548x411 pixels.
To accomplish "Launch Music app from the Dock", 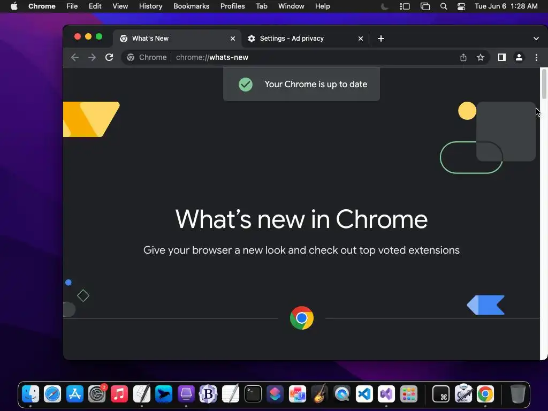I will (119, 394).
